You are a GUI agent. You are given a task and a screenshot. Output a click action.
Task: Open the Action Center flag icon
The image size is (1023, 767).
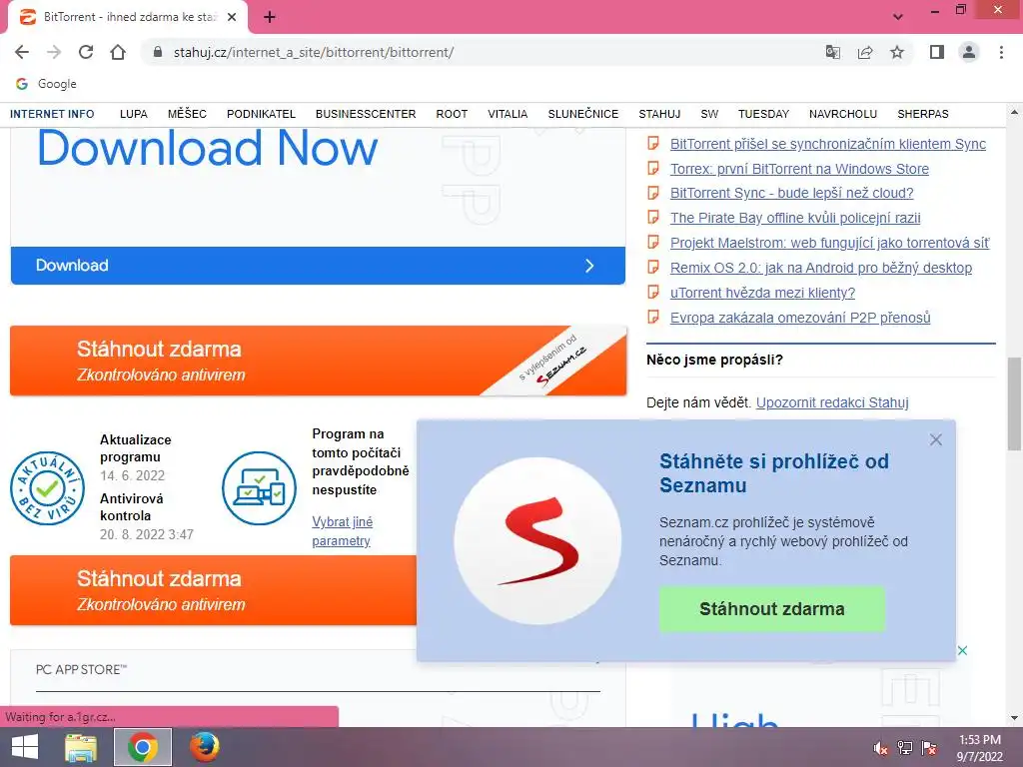coord(929,748)
